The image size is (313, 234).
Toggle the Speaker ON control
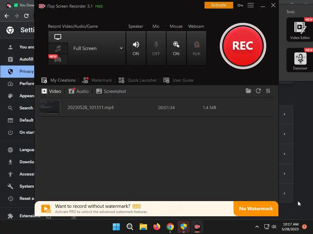click(x=136, y=48)
